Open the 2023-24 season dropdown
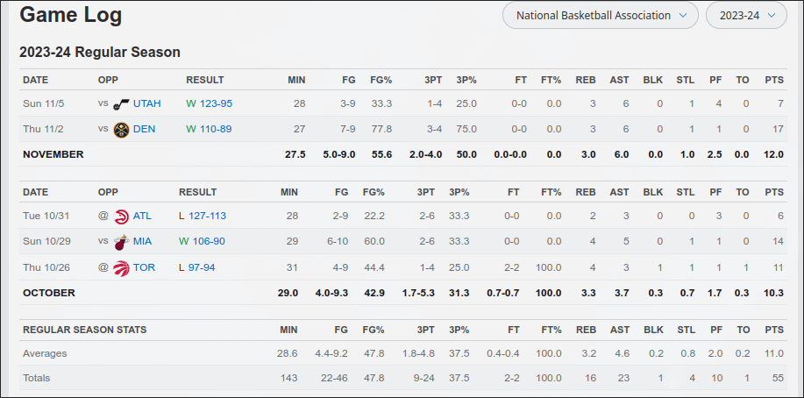 [746, 15]
